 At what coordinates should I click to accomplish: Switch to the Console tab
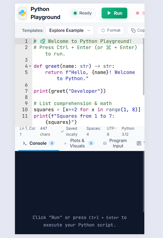(39, 143)
